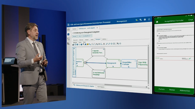Click the power icon in header
The height and width of the screenshot is (109, 195).
click(x=149, y=20)
